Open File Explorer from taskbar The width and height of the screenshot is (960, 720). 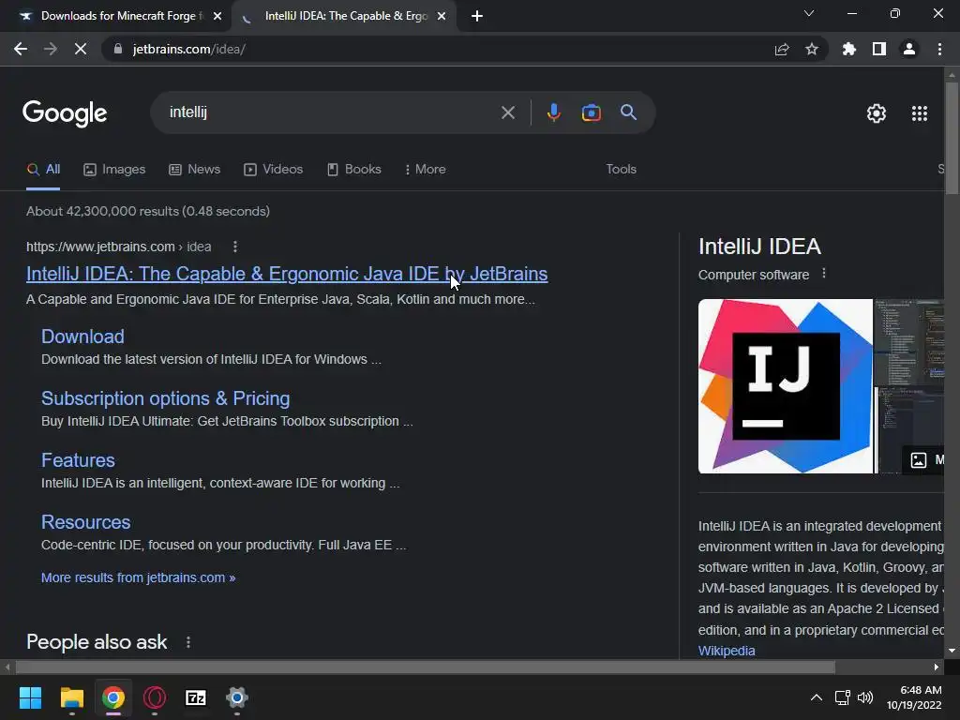71,697
